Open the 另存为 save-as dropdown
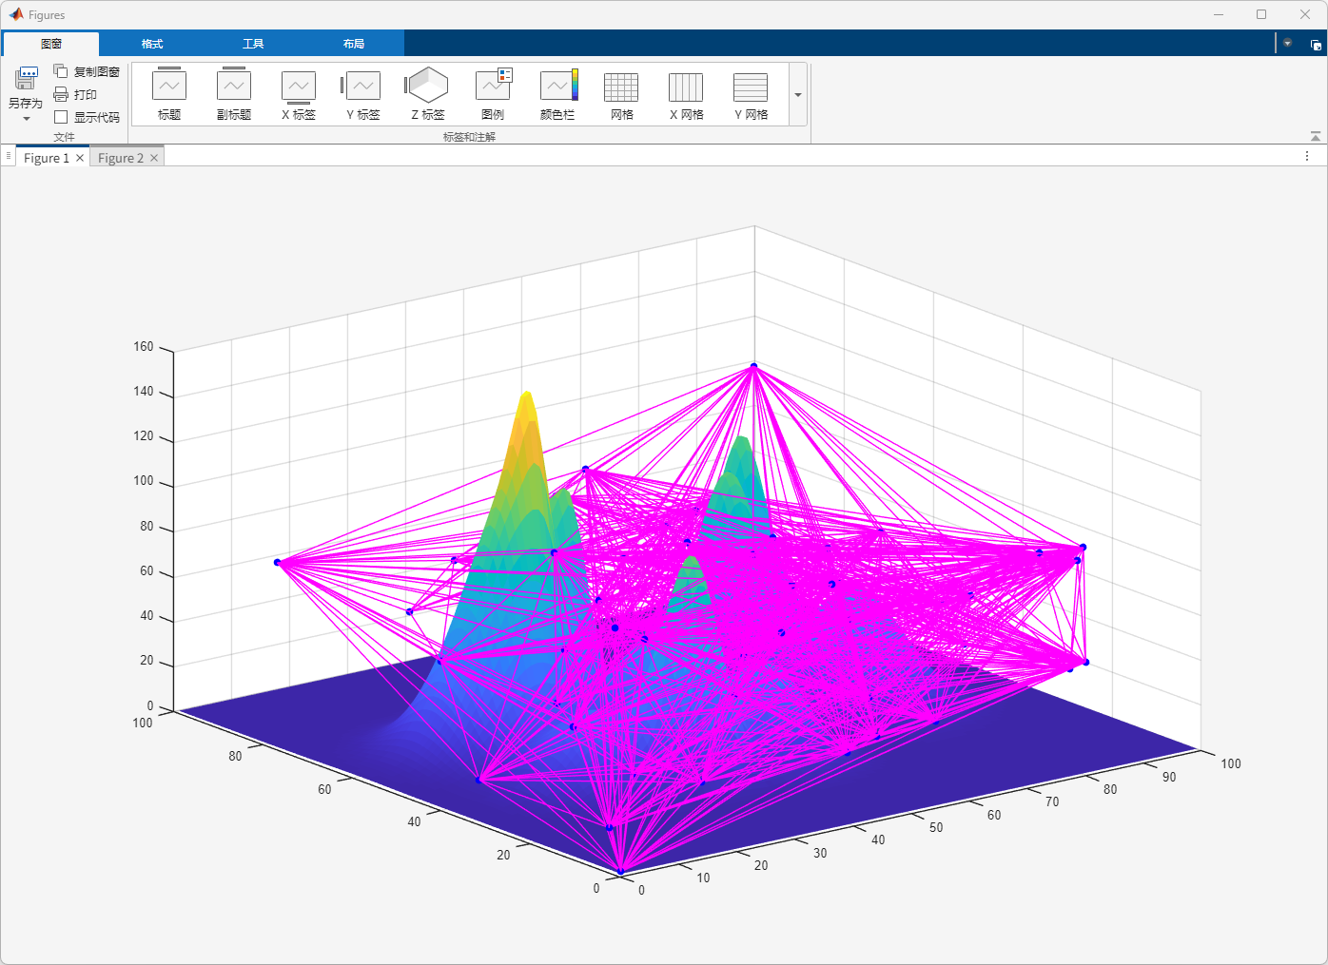Image resolution: width=1328 pixels, height=965 pixels. tap(26, 118)
